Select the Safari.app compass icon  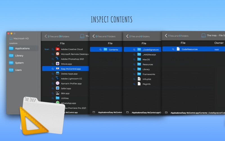58,88
